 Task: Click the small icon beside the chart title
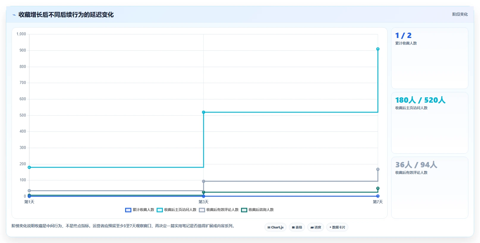coord(14,15)
